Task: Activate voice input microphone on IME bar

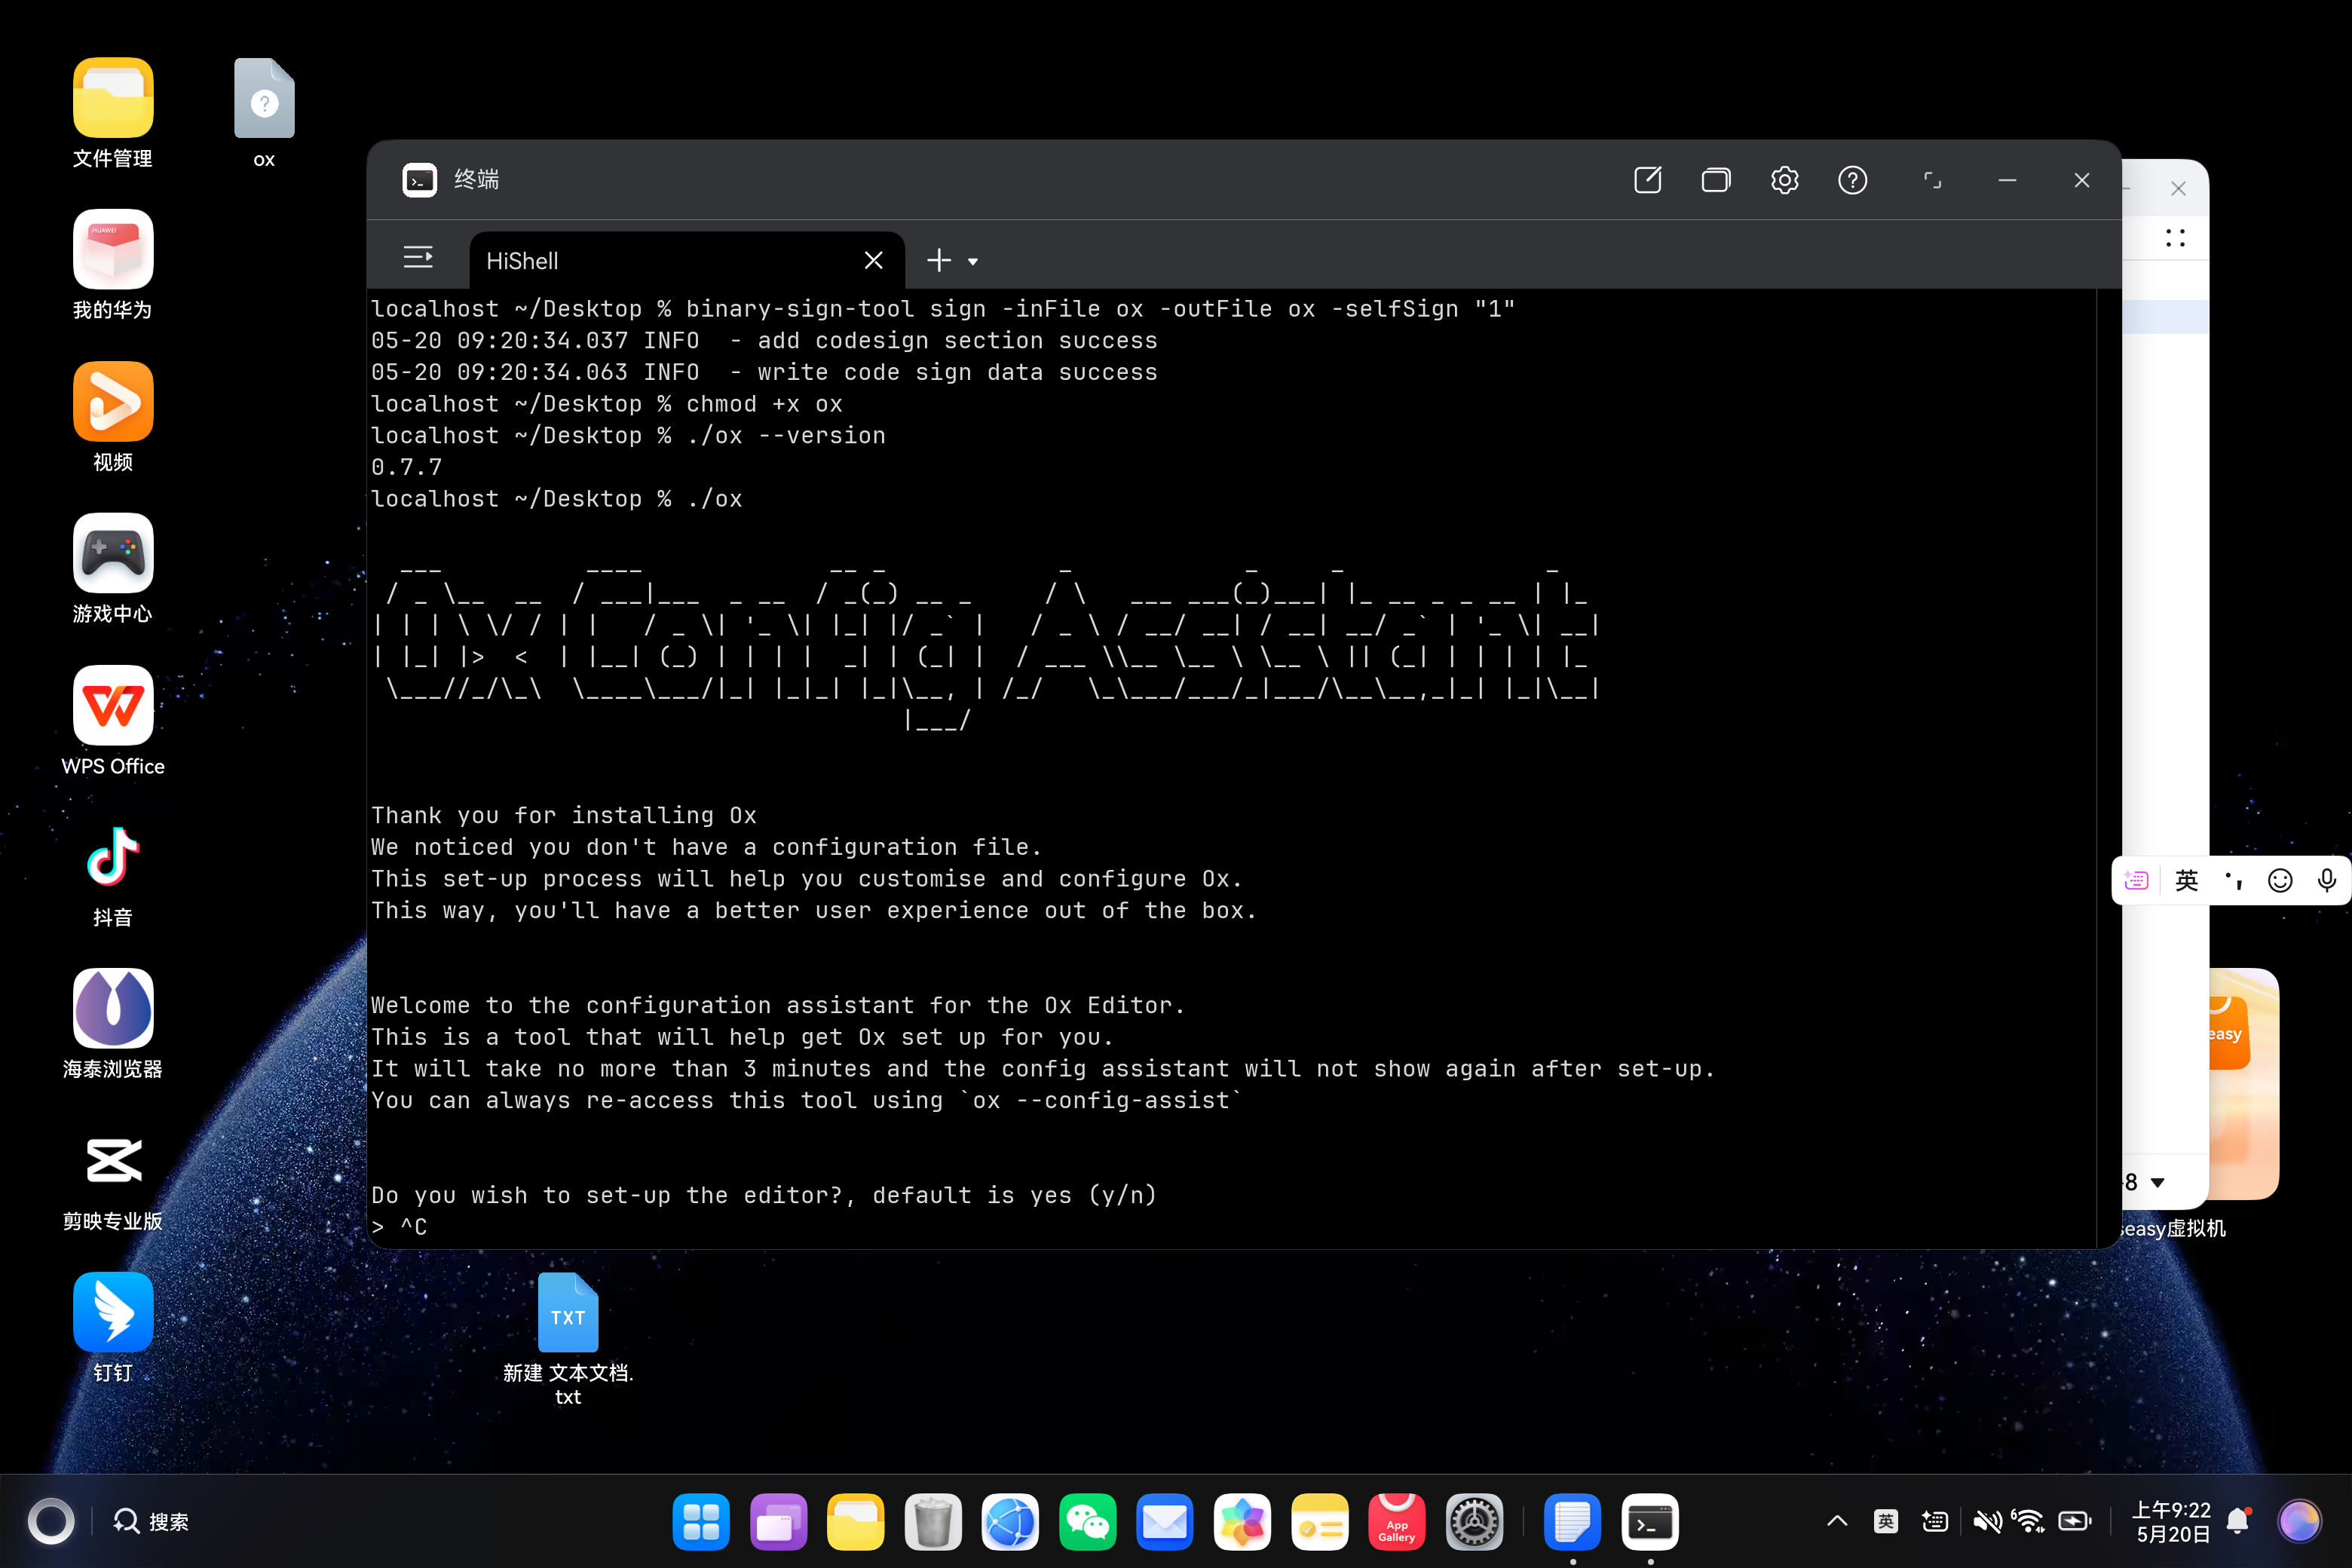Action: coord(2327,880)
